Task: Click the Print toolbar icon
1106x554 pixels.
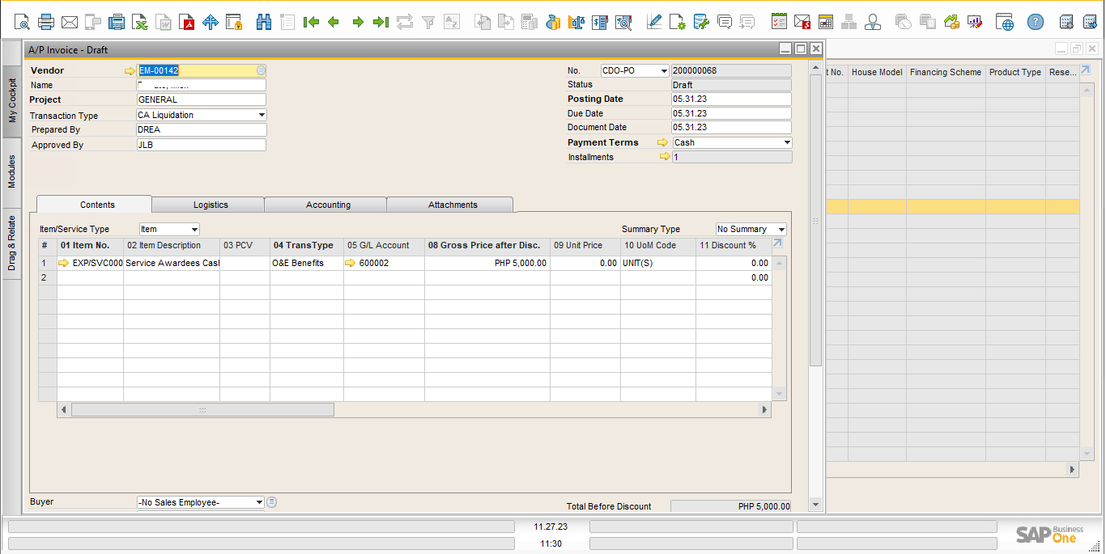Action: (x=46, y=22)
